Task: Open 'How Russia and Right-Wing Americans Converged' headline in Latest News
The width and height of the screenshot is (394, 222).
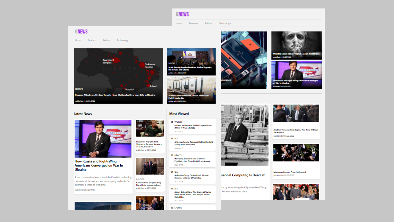Action: click(x=99, y=166)
